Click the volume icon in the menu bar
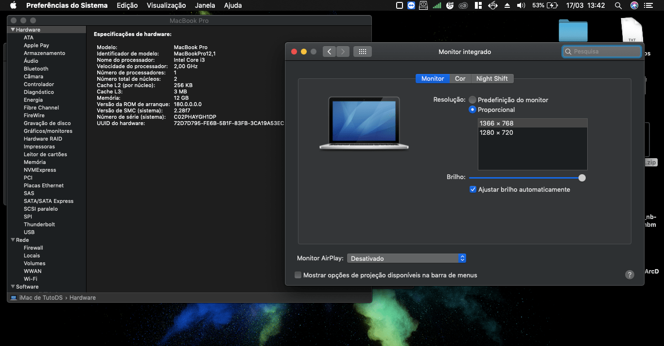 tap(521, 5)
